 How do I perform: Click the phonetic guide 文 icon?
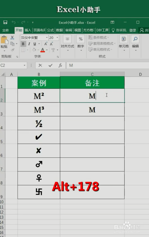point(53,50)
